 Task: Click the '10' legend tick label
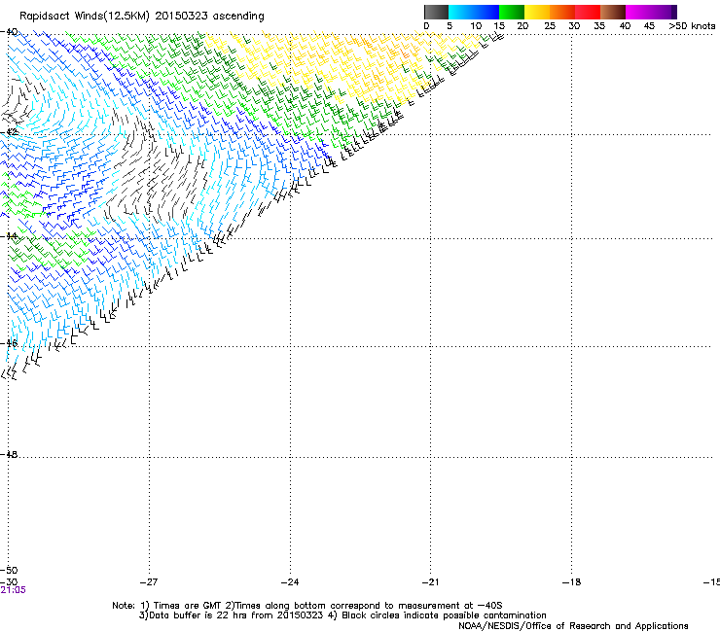click(476, 26)
